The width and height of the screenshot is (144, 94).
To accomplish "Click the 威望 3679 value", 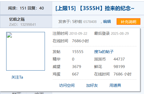I will (x=77, y=67).
